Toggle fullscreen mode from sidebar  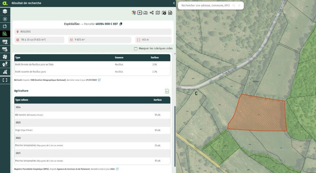tap(5, 80)
